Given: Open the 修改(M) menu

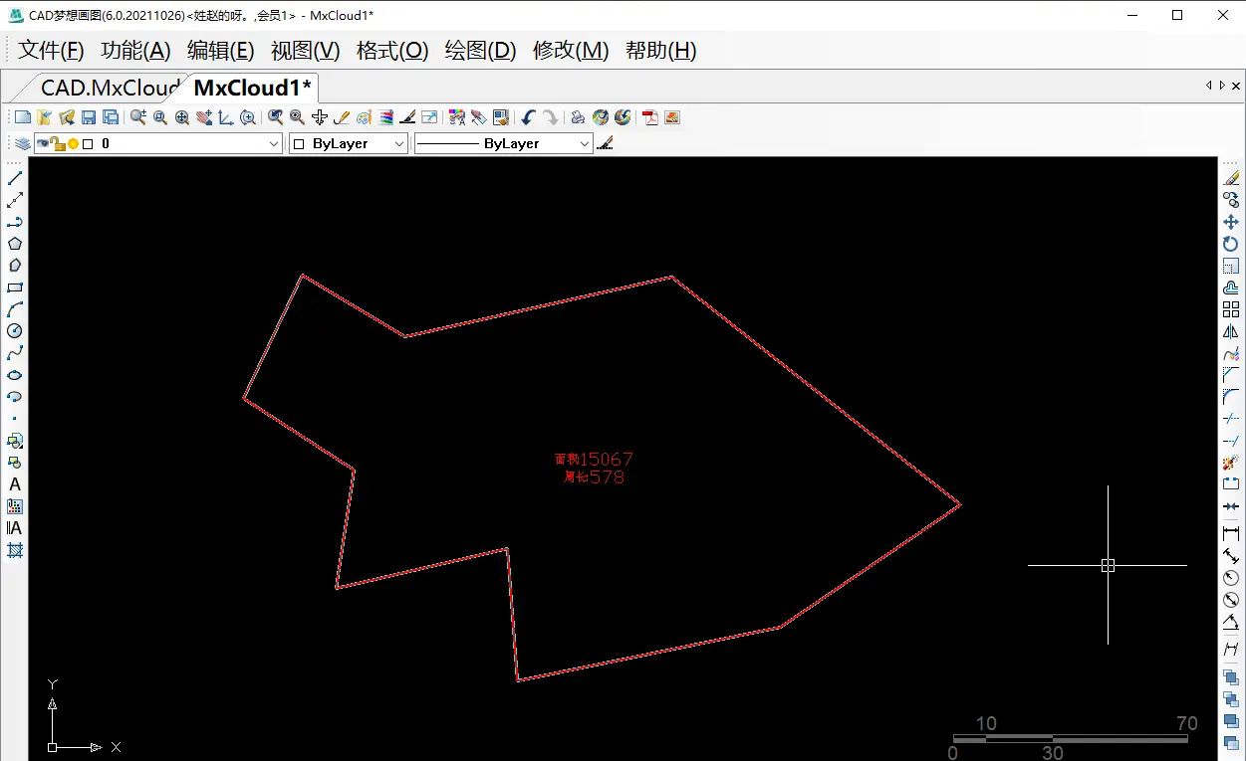Looking at the screenshot, I should coord(571,51).
